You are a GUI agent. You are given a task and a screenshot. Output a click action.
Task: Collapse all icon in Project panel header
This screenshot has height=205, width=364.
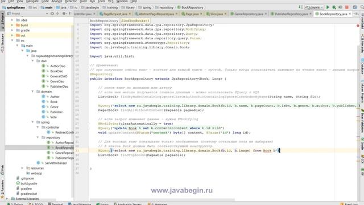(57, 14)
